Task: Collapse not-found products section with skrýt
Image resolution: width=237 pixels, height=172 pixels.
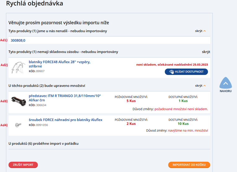Action: click(199, 31)
